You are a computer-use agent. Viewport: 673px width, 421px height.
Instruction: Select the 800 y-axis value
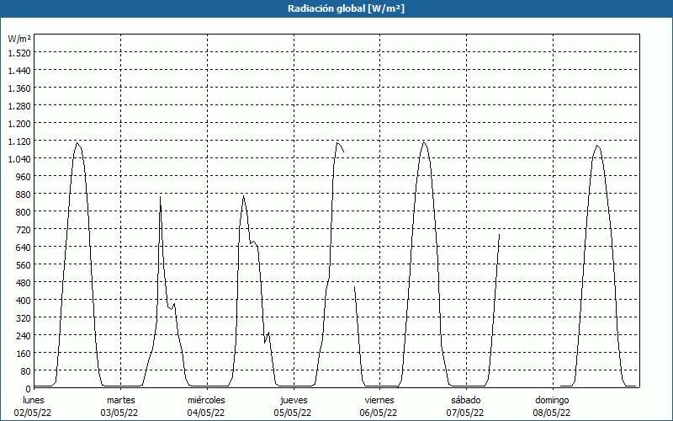[23, 212]
